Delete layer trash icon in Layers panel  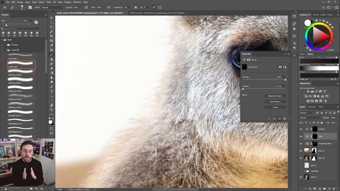(x=334, y=189)
